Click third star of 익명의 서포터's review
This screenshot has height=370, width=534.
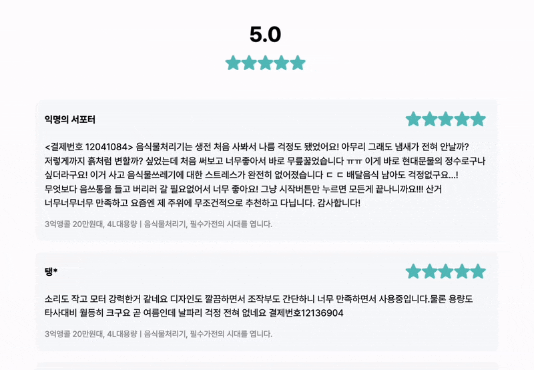446,120
